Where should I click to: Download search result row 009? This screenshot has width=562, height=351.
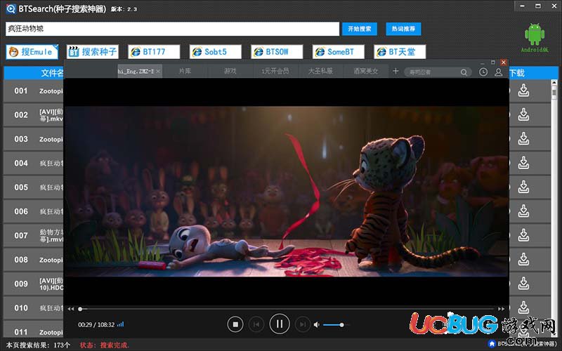pos(523,284)
